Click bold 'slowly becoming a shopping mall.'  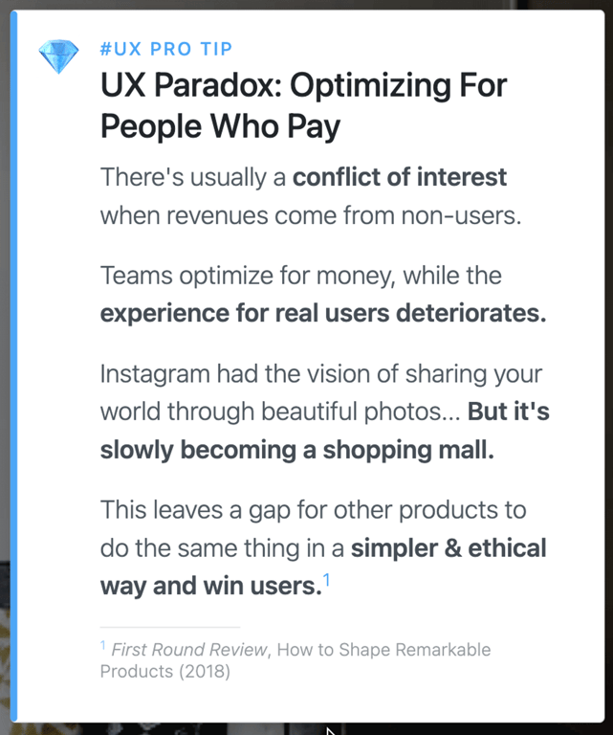click(x=296, y=450)
